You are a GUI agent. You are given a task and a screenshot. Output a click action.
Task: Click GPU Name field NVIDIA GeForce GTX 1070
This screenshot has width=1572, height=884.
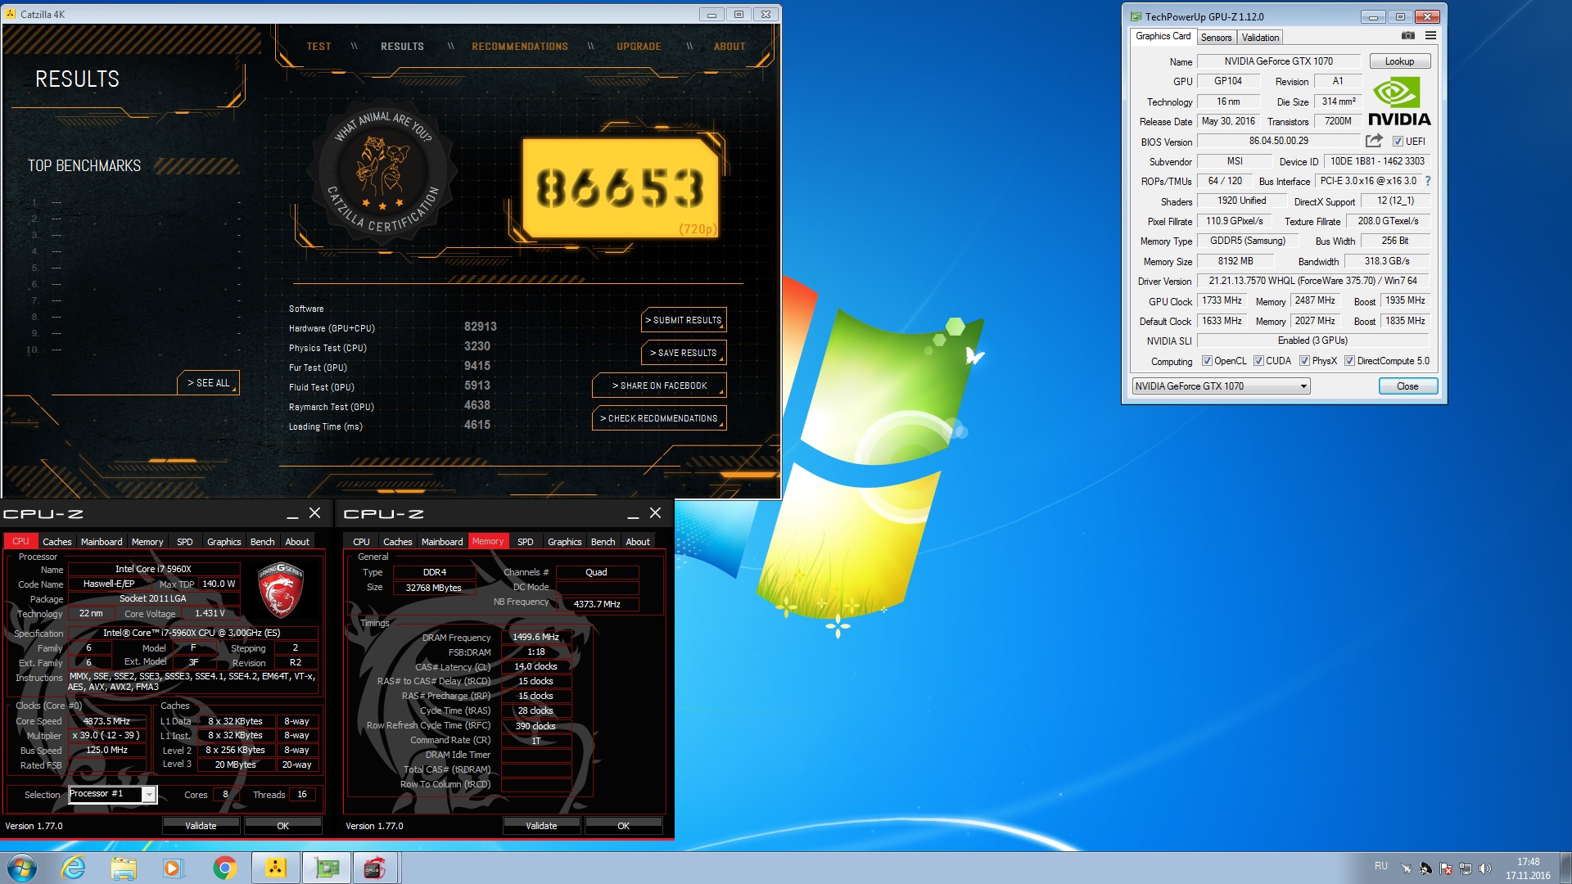(x=1278, y=61)
